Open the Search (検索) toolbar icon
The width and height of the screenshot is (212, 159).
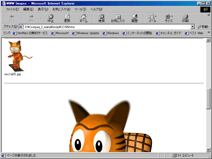(101, 18)
